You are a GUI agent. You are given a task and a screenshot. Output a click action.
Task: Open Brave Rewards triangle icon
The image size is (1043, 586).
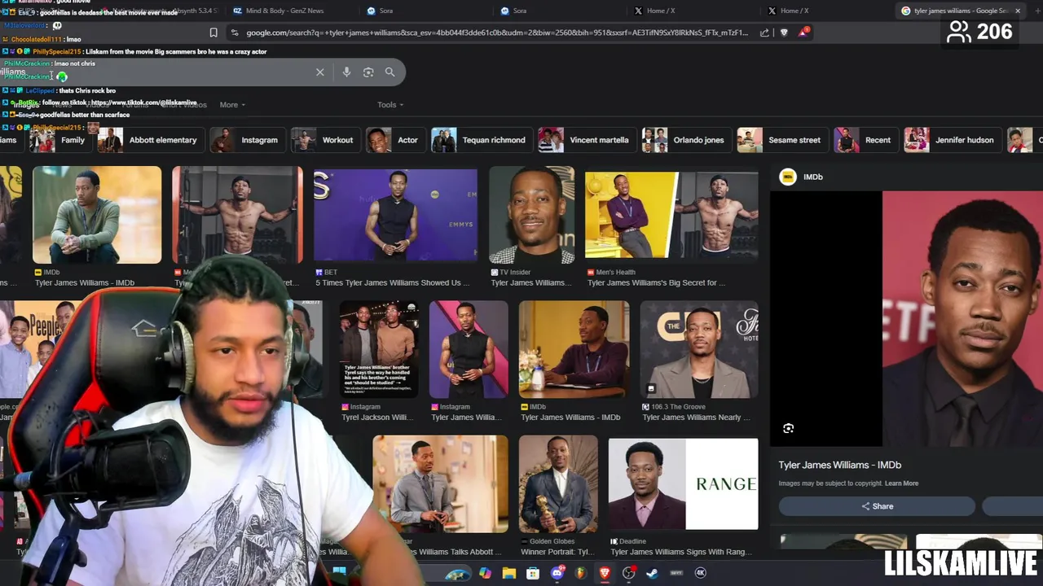click(x=803, y=33)
